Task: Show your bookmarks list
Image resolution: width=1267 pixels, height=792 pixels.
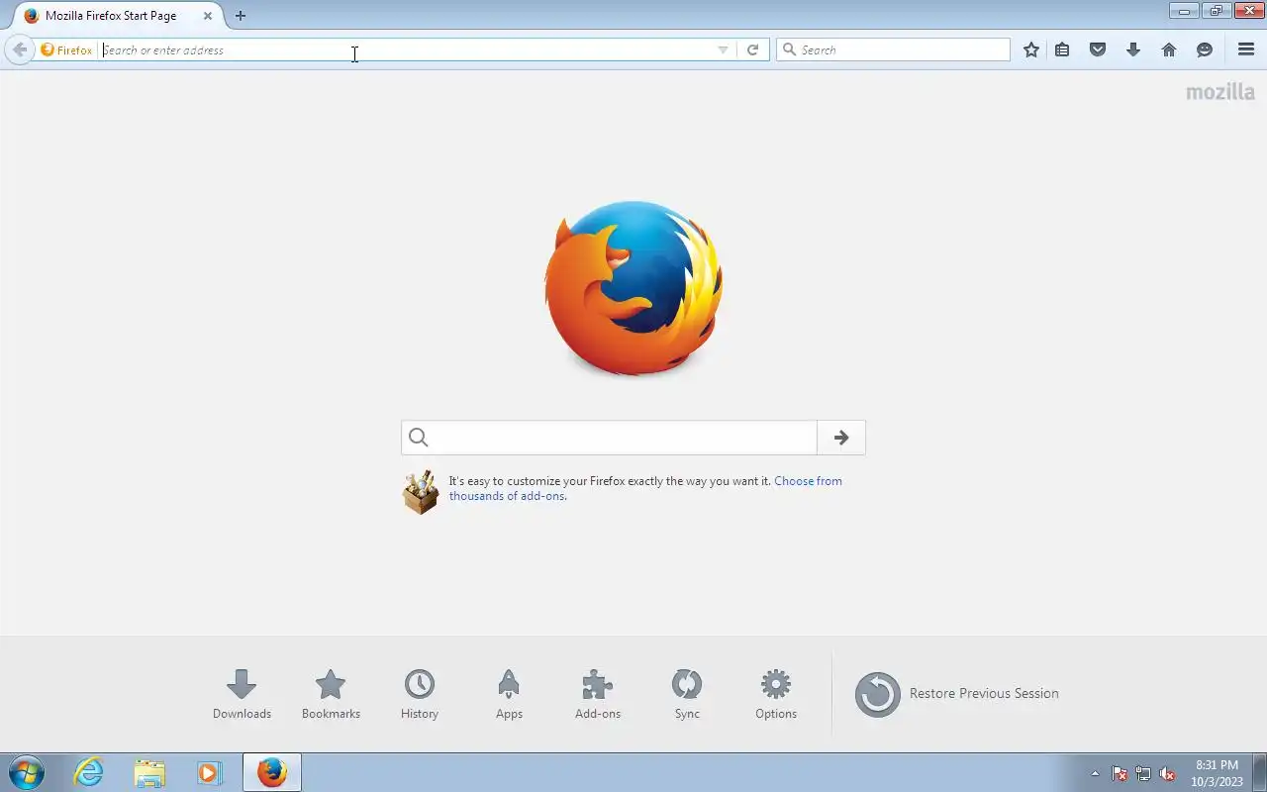Action: (x=1062, y=49)
